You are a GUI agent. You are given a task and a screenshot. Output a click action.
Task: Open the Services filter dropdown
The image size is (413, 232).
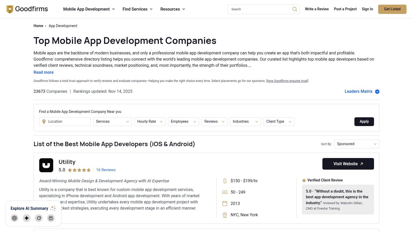pos(112,121)
